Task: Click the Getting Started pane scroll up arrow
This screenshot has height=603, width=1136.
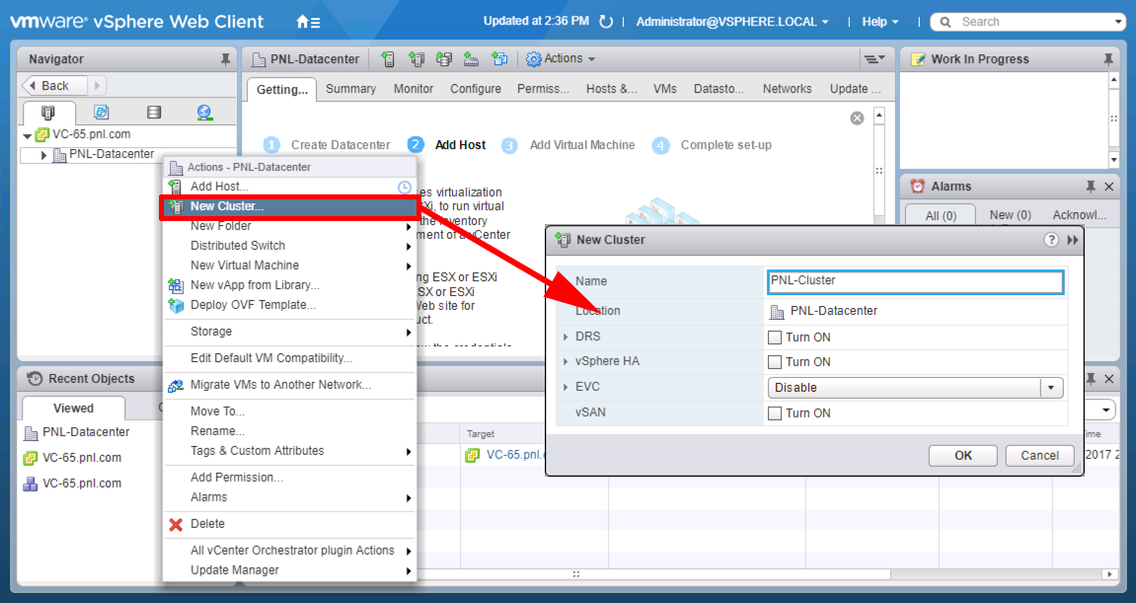Action: click(879, 116)
